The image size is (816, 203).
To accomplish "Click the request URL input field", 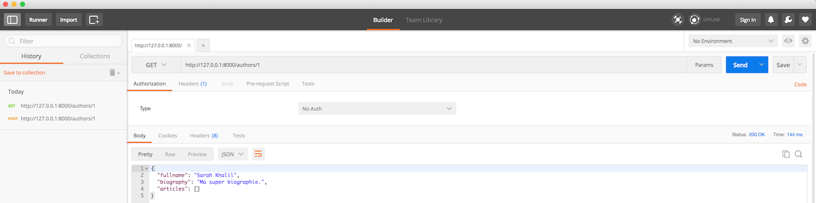I will pyautogui.click(x=434, y=65).
